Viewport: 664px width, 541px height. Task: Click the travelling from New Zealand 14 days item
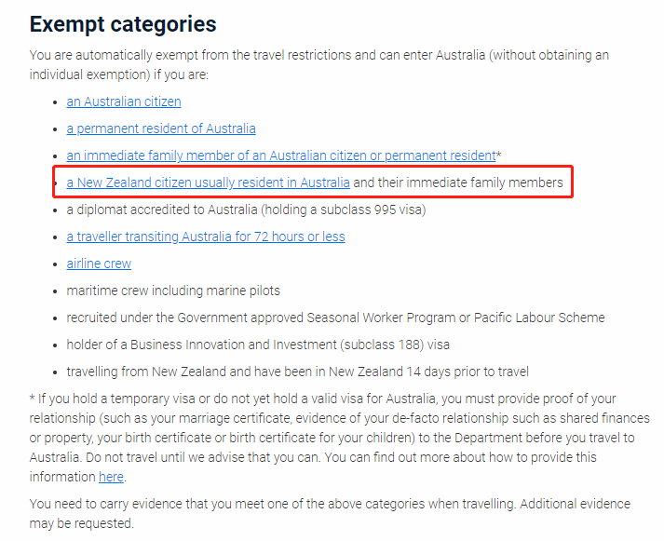[x=297, y=372]
